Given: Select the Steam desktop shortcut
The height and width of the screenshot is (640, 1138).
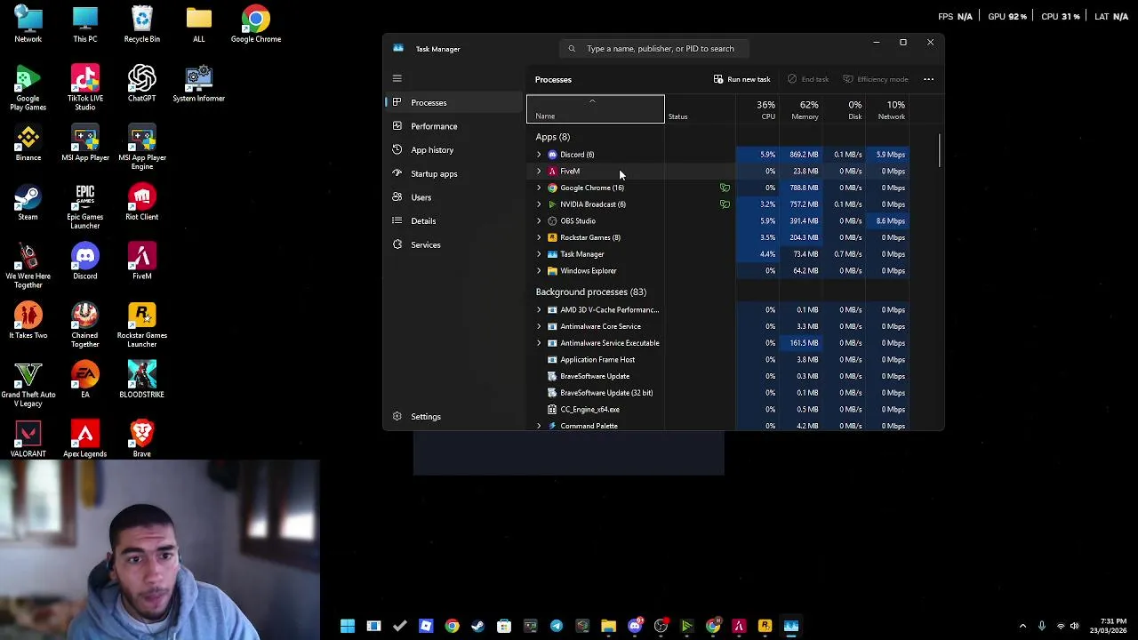Looking at the screenshot, I should [28, 202].
